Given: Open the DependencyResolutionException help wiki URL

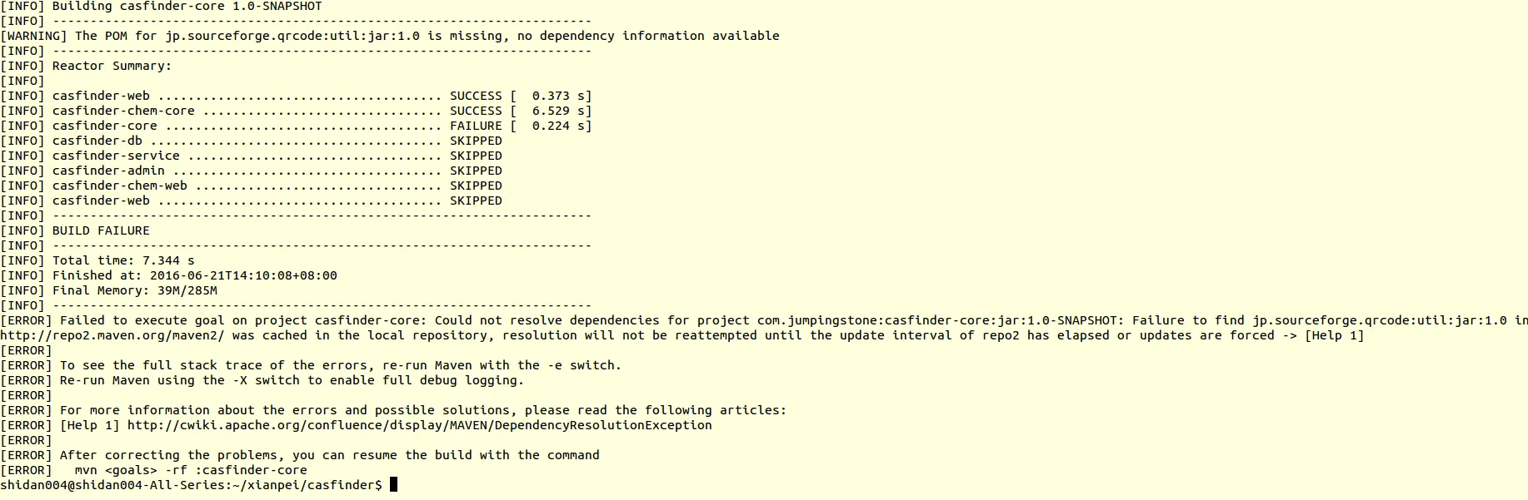Looking at the screenshot, I should click(419, 425).
